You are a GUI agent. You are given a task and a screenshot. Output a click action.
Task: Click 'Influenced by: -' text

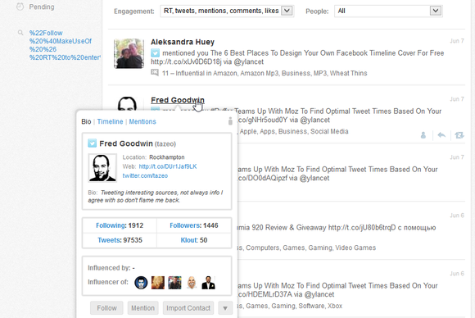tap(111, 268)
